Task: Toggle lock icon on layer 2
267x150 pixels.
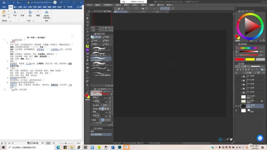Action: [x=262, y=101]
